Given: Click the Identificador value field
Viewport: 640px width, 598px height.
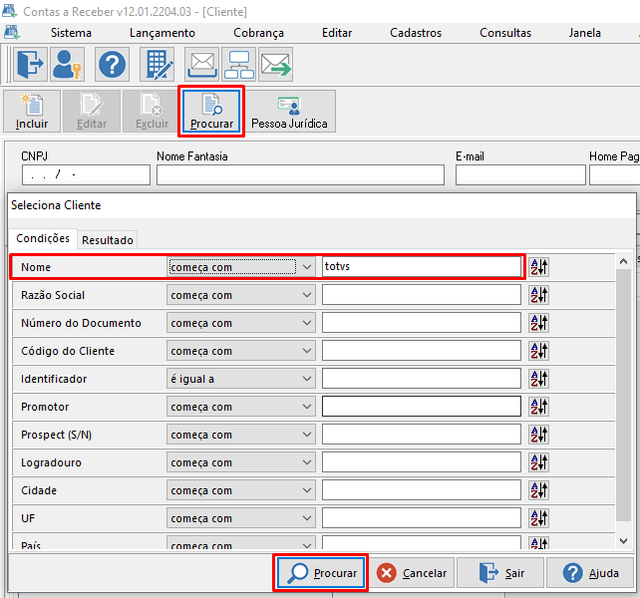Looking at the screenshot, I should 422,379.
